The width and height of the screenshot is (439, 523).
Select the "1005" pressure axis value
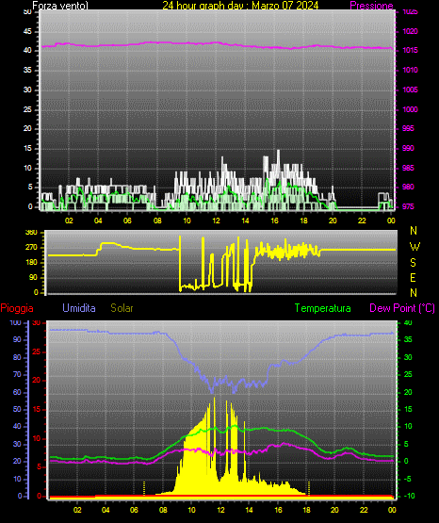(x=410, y=90)
